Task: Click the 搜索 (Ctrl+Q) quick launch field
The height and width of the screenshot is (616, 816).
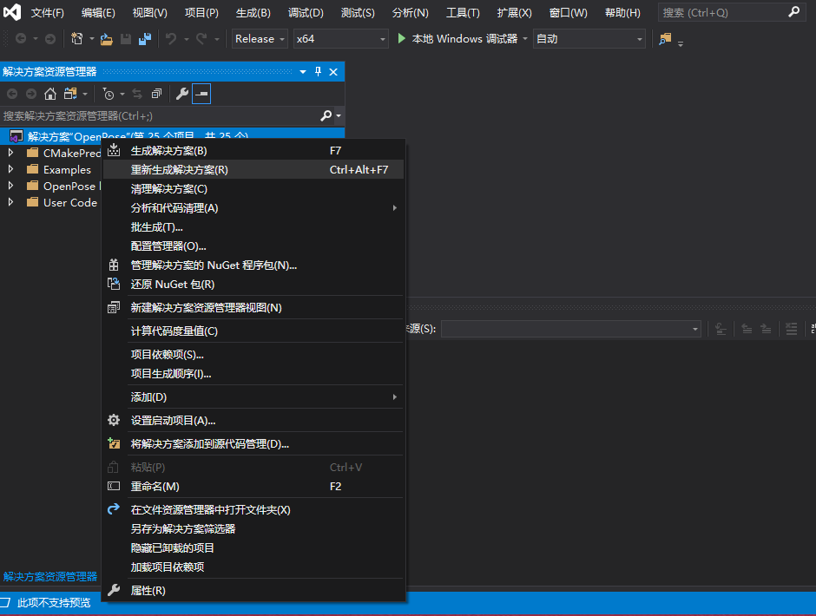Action: pos(732,12)
